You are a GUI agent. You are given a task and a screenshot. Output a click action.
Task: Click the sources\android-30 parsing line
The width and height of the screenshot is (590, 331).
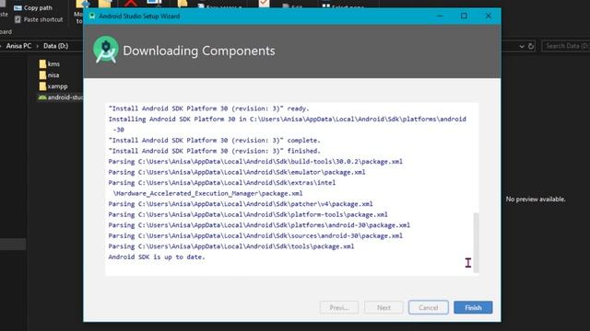tap(255, 236)
